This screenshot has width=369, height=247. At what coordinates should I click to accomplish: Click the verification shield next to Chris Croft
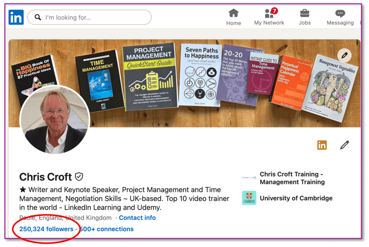pos(79,177)
